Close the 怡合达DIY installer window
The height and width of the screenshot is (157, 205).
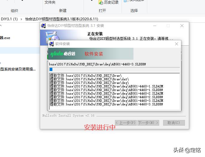pos(182,26)
